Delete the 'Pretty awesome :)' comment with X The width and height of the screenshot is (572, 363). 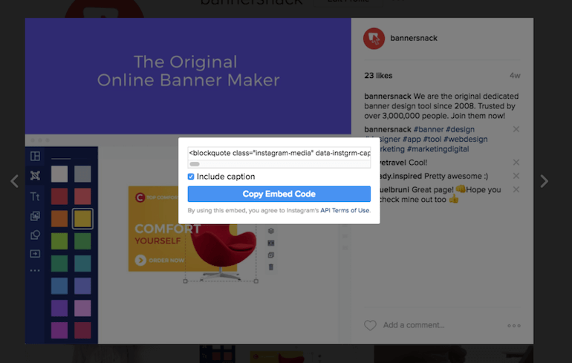click(516, 176)
